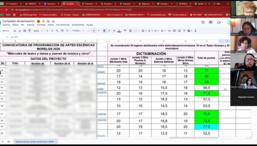Screen dimensions: 257x146
Task: Open version history clock icon
Action: (x=203, y=22)
